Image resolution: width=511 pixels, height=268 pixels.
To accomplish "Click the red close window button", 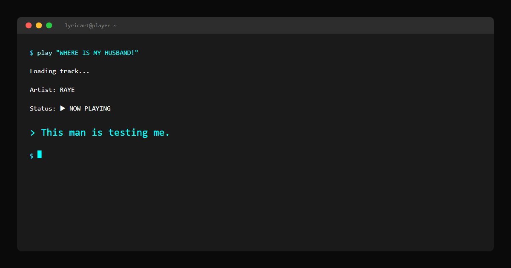I will [29, 26].
